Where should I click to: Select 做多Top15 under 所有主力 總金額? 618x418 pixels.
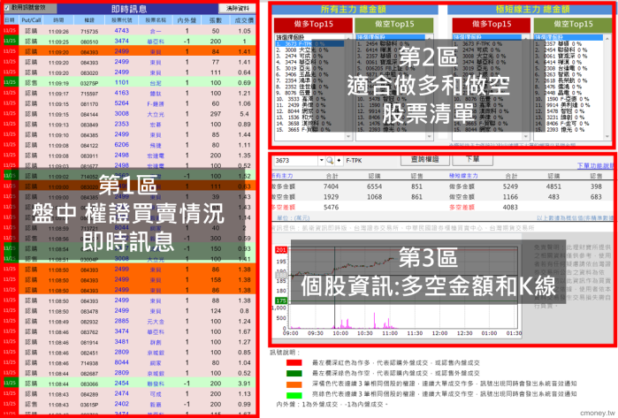click(x=313, y=25)
